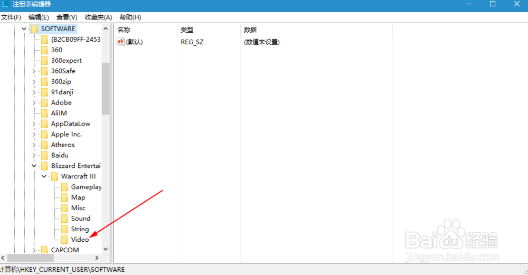
Task: Select the Video key label
Action: click(x=80, y=240)
